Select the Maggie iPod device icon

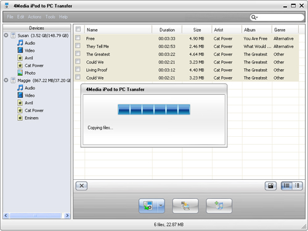pyautogui.click(x=13, y=81)
